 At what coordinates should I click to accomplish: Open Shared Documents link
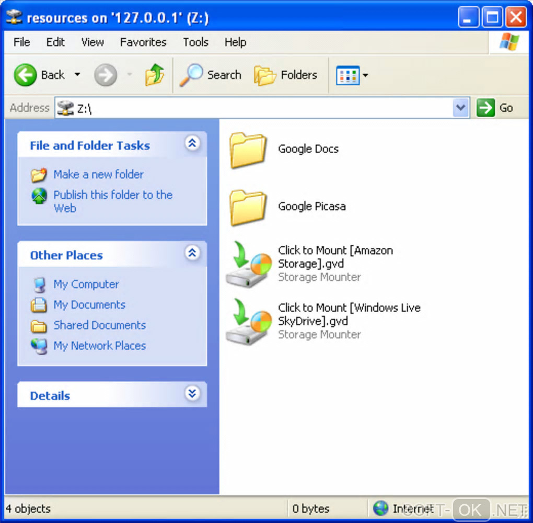(x=100, y=325)
